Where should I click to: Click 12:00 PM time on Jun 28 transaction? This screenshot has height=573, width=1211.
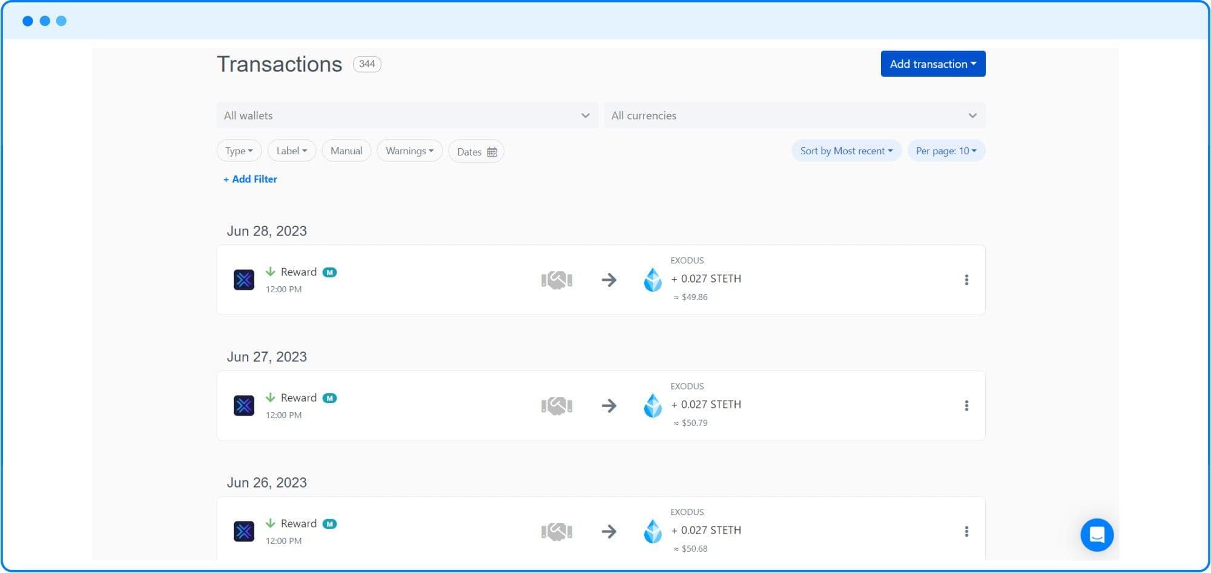tap(283, 290)
